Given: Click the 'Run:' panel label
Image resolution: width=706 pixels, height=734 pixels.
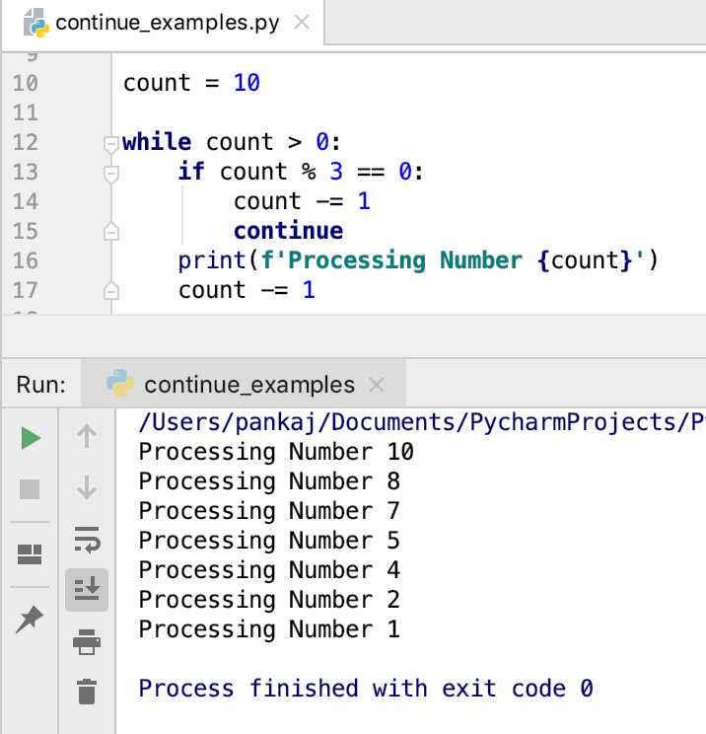Looking at the screenshot, I should click(41, 385).
